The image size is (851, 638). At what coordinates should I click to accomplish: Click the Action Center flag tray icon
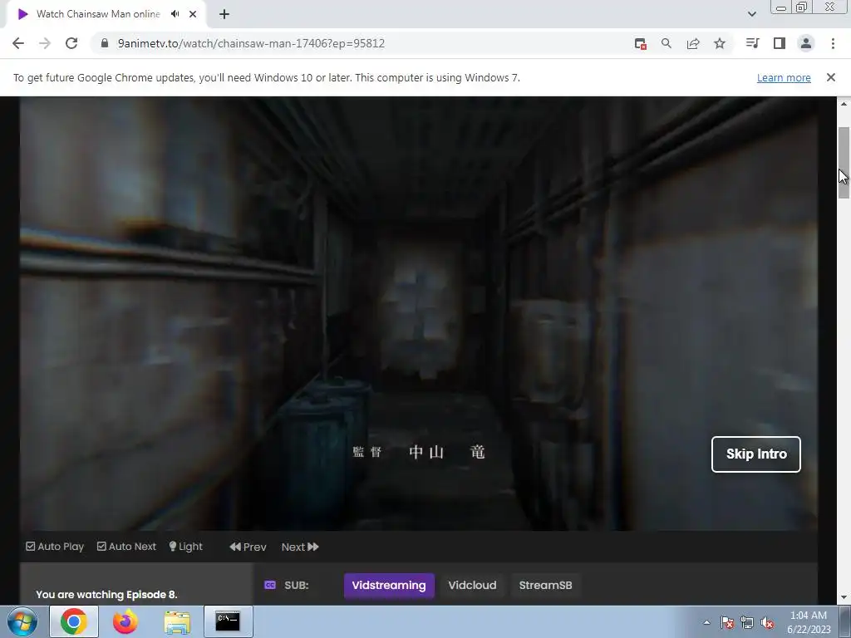coord(727,623)
